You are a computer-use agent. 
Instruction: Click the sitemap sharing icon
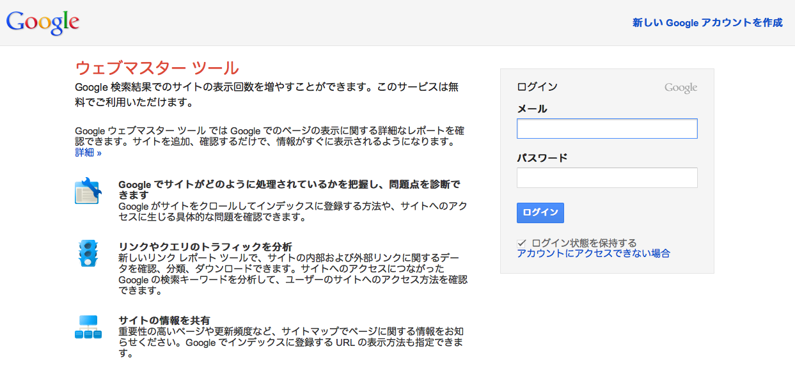88,327
